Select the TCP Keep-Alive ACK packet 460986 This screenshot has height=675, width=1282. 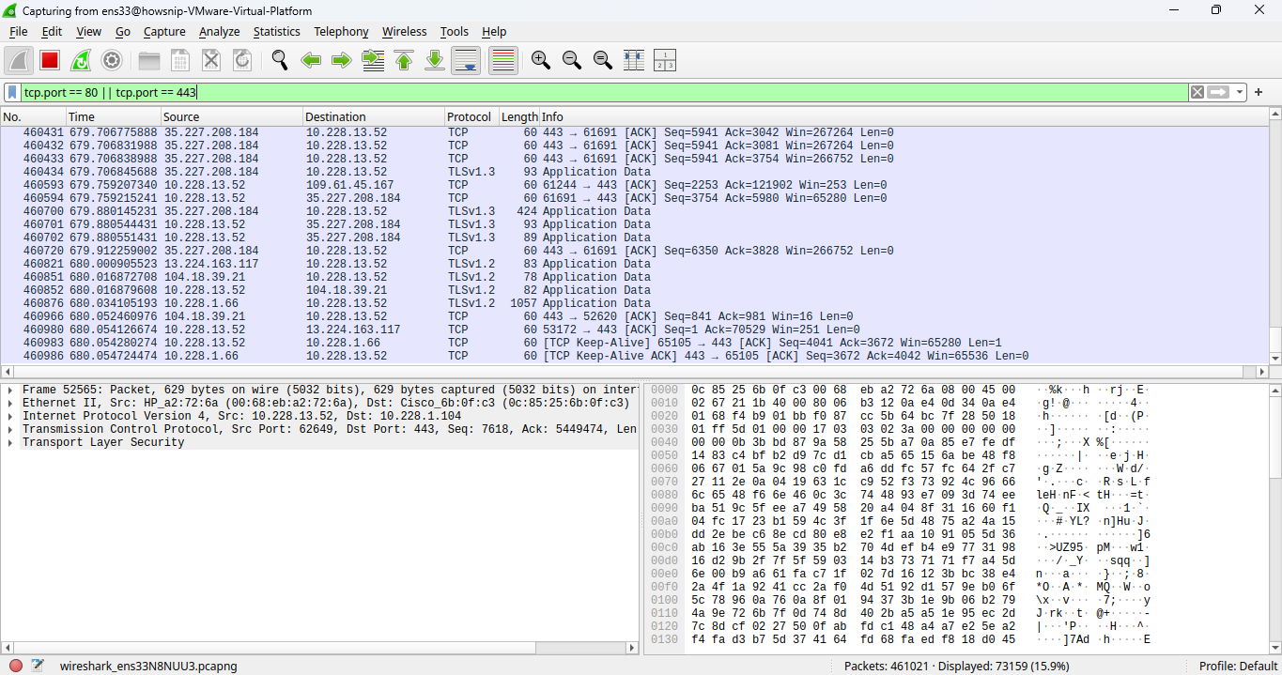634,356
